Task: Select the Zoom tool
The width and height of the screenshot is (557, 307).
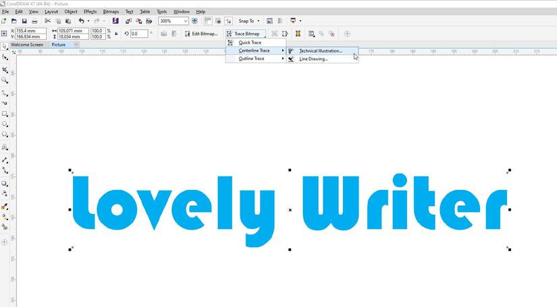Action: pos(5,80)
